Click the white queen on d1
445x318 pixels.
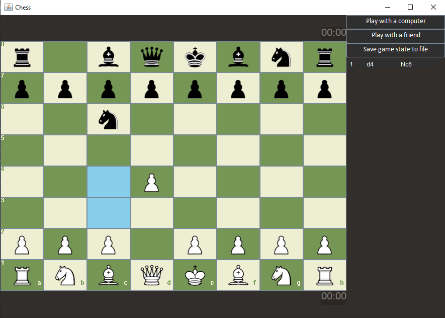pyautogui.click(x=151, y=275)
